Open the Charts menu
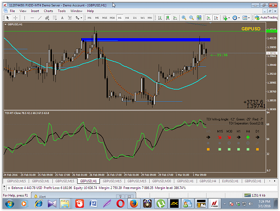Screen dimensions: 280x211 48,11
